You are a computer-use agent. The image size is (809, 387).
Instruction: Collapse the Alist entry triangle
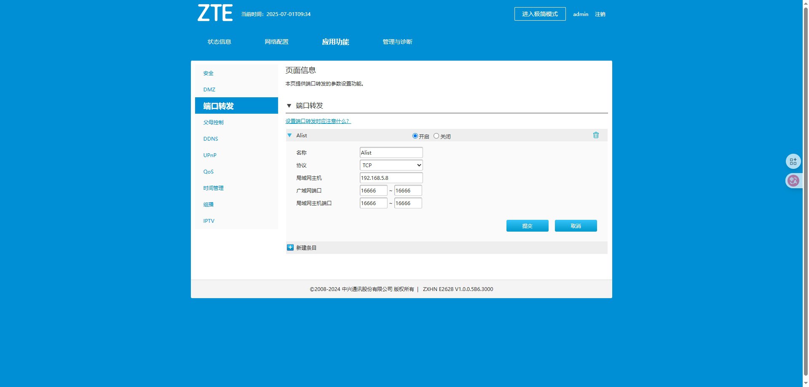coord(289,135)
